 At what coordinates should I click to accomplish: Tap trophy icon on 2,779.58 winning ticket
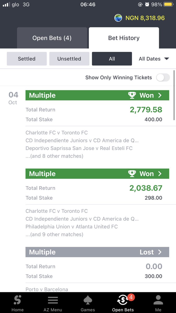132,95
